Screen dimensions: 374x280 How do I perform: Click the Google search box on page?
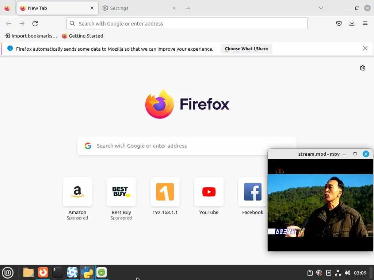pos(187,146)
